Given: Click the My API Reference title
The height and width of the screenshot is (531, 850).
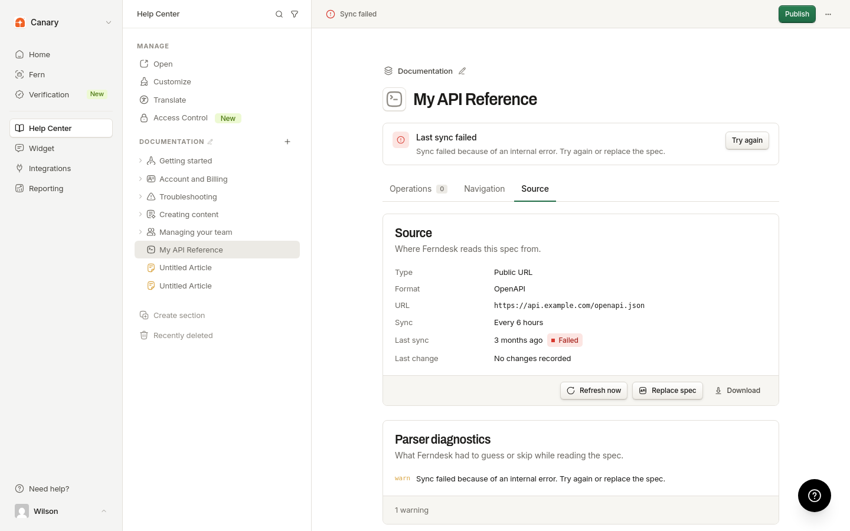Looking at the screenshot, I should pos(475,99).
